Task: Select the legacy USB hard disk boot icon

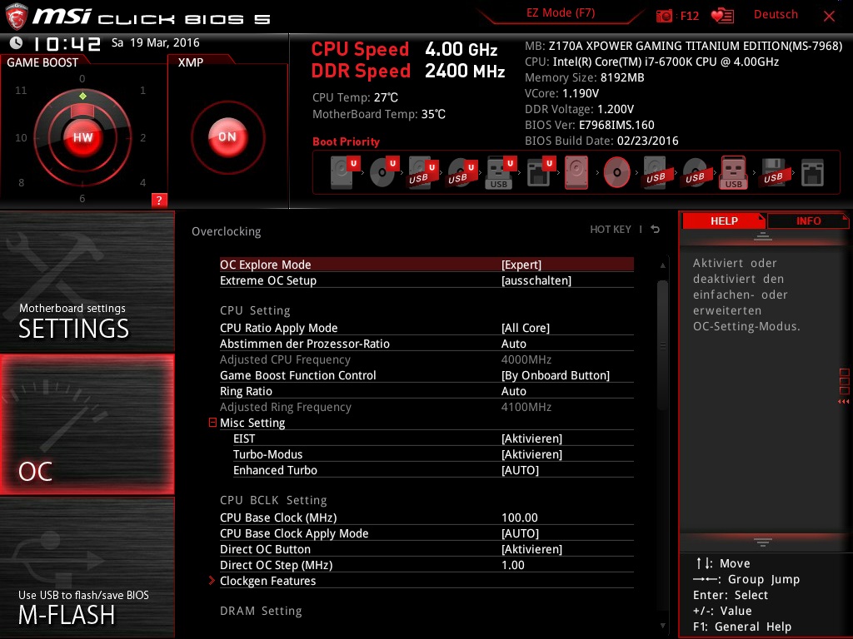Action: pos(656,173)
